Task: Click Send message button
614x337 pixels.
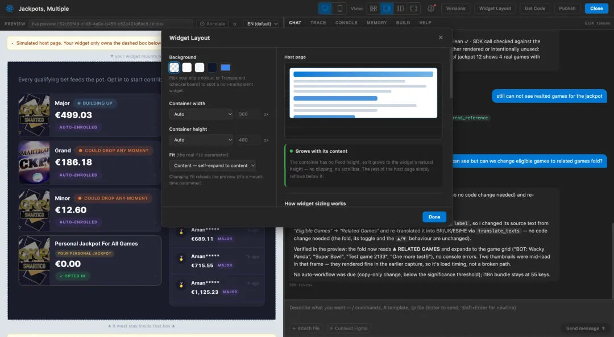Action: pyautogui.click(x=586, y=328)
